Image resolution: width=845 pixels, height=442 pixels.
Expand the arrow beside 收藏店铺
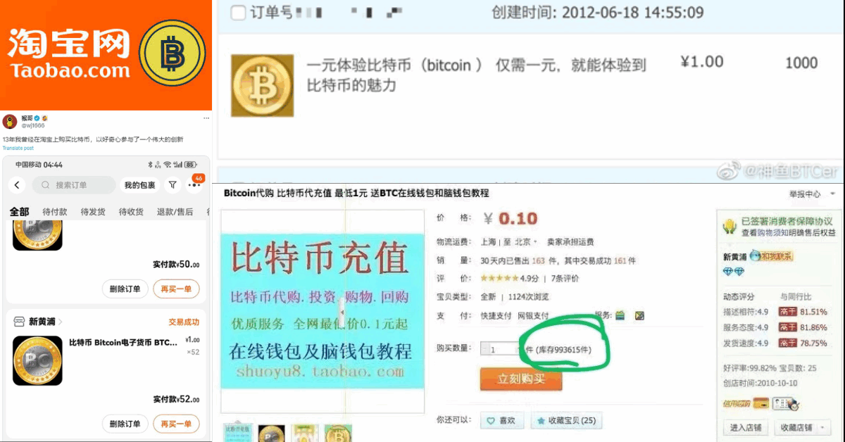tap(822, 427)
